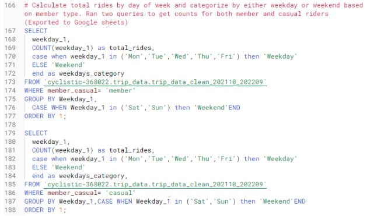Viewport: 367px width, 216px height.
Task: Click the 'Fri' string on line 170
Action: 226,56
